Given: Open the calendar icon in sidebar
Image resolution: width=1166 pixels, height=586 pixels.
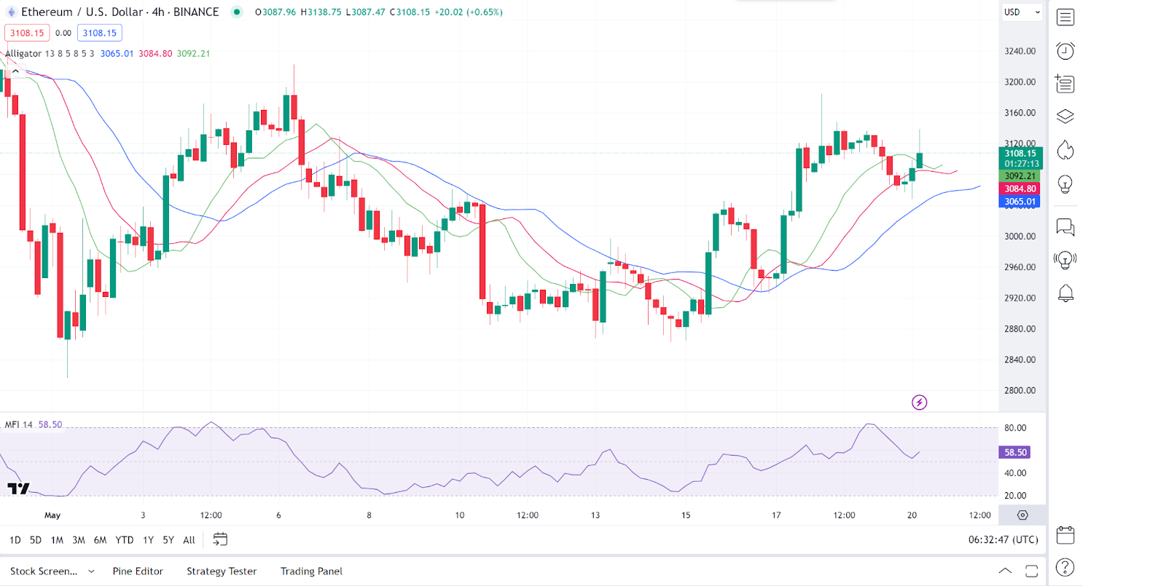Looking at the screenshot, I should pyautogui.click(x=1065, y=535).
